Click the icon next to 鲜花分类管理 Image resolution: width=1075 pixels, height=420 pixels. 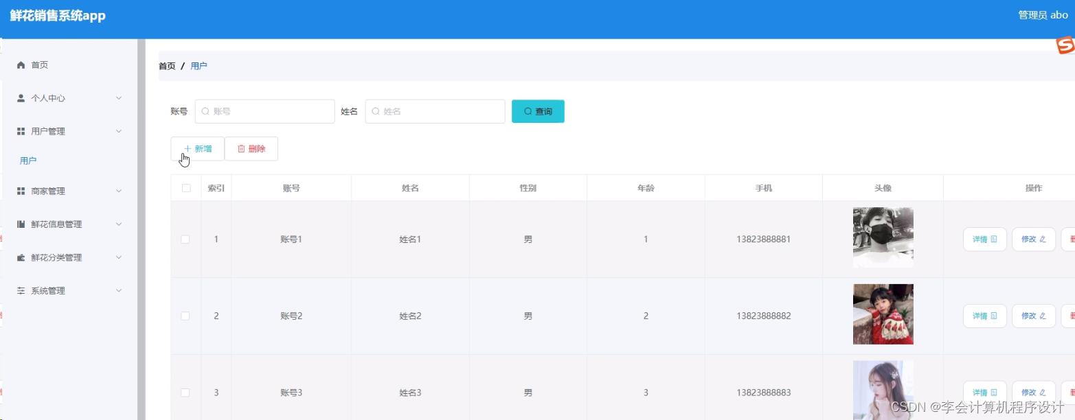point(21,257)
